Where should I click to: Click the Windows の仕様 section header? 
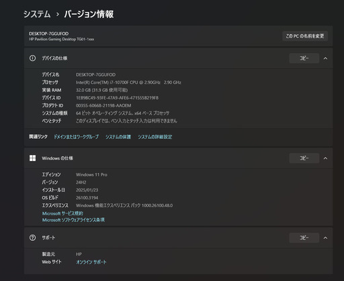[178, 158]
